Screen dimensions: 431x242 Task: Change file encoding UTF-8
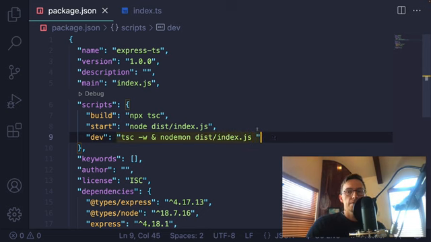pyautogui.click(x=224, y=236)
